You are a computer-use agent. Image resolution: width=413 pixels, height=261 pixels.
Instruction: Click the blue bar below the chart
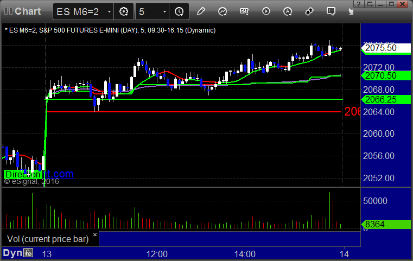coord(230,239)
